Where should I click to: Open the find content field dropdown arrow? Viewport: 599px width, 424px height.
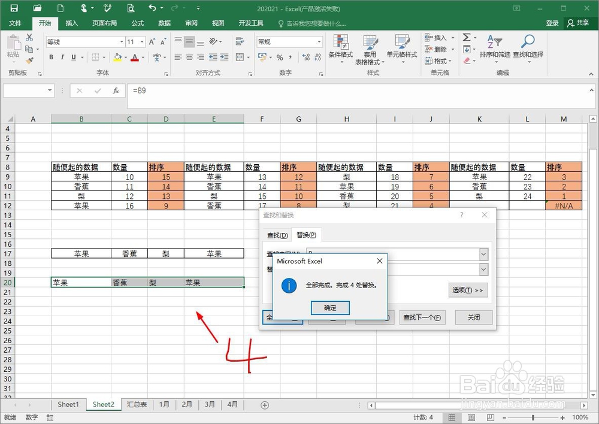pyautogui.click(x=483, y=254)
